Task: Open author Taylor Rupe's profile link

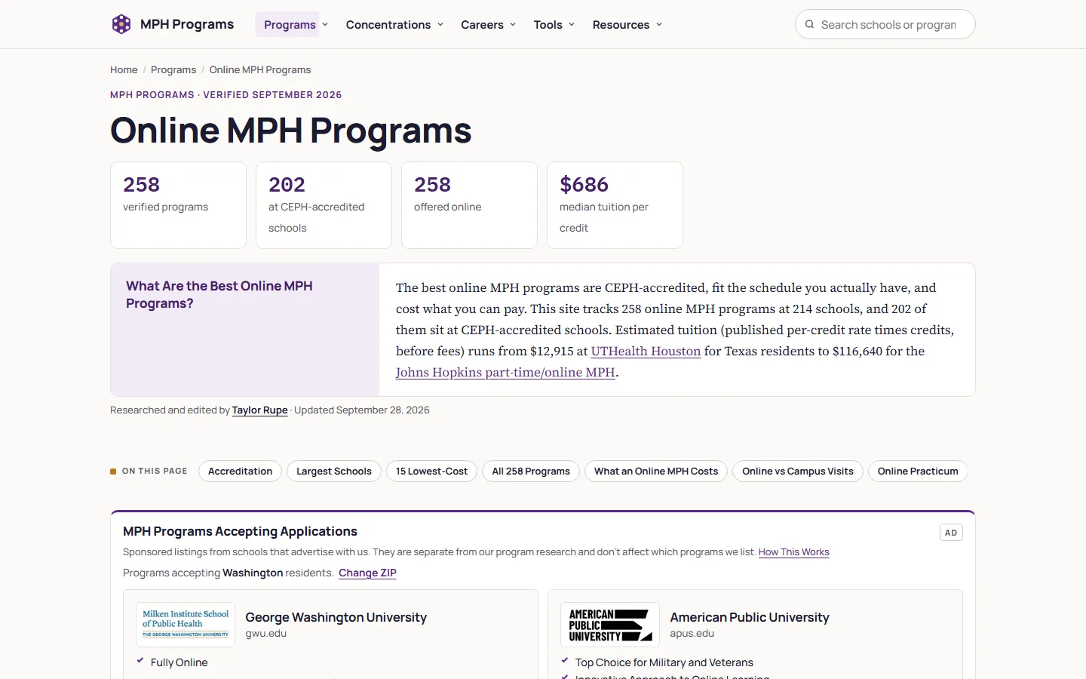Action: click(260, 410)
